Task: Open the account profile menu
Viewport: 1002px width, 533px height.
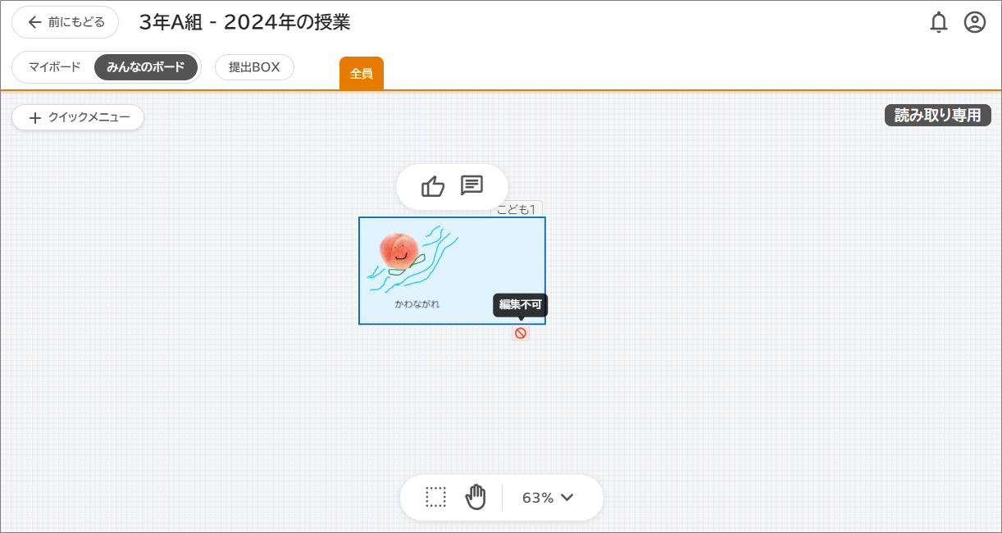Action: pos(974,22)
